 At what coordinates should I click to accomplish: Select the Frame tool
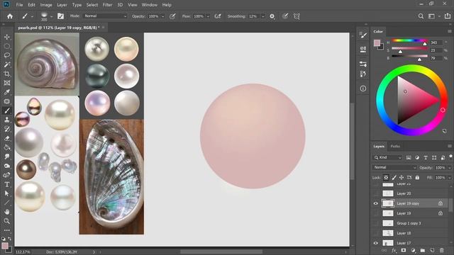click(7, 83)
